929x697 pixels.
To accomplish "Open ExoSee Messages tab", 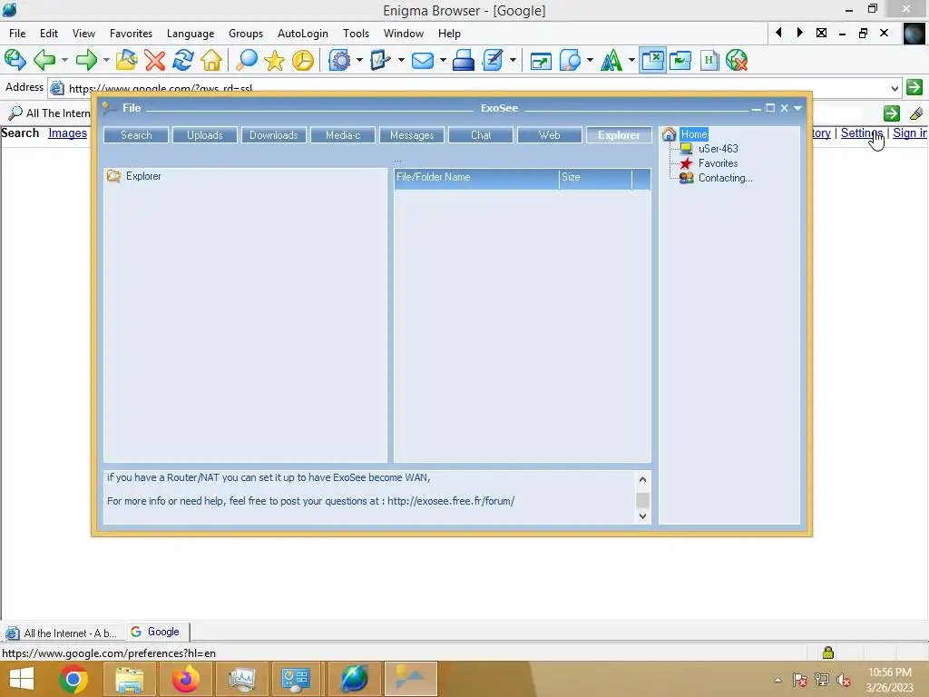I will click(412, 135).
